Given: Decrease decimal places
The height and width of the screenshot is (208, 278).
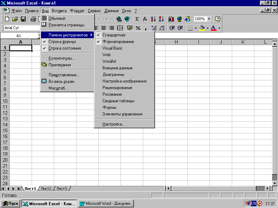Looking at the screenshot, I should click(162, 28).
